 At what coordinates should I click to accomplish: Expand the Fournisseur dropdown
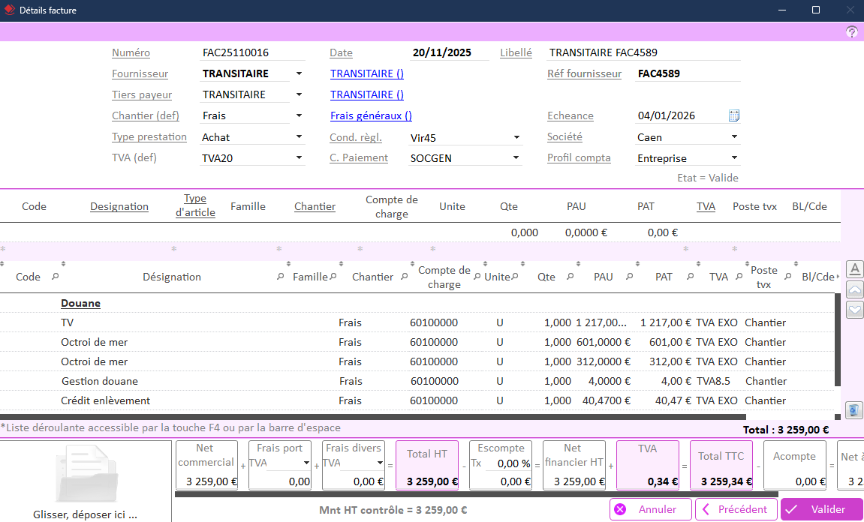click(299, 74)
